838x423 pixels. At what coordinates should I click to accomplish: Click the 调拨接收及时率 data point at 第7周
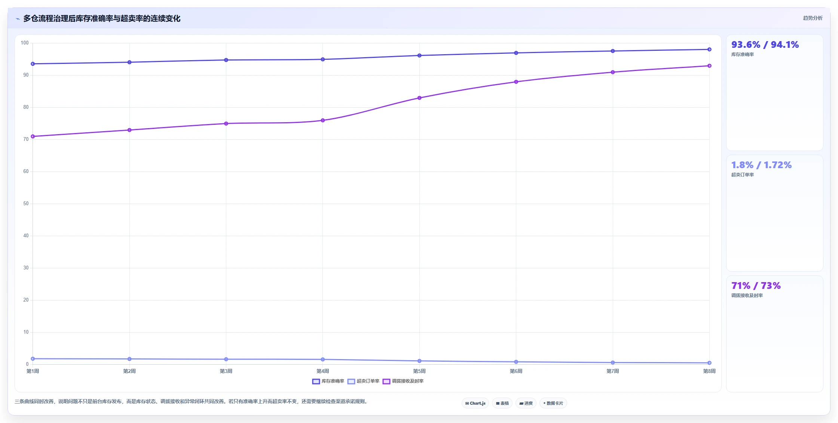coord(613,72)
